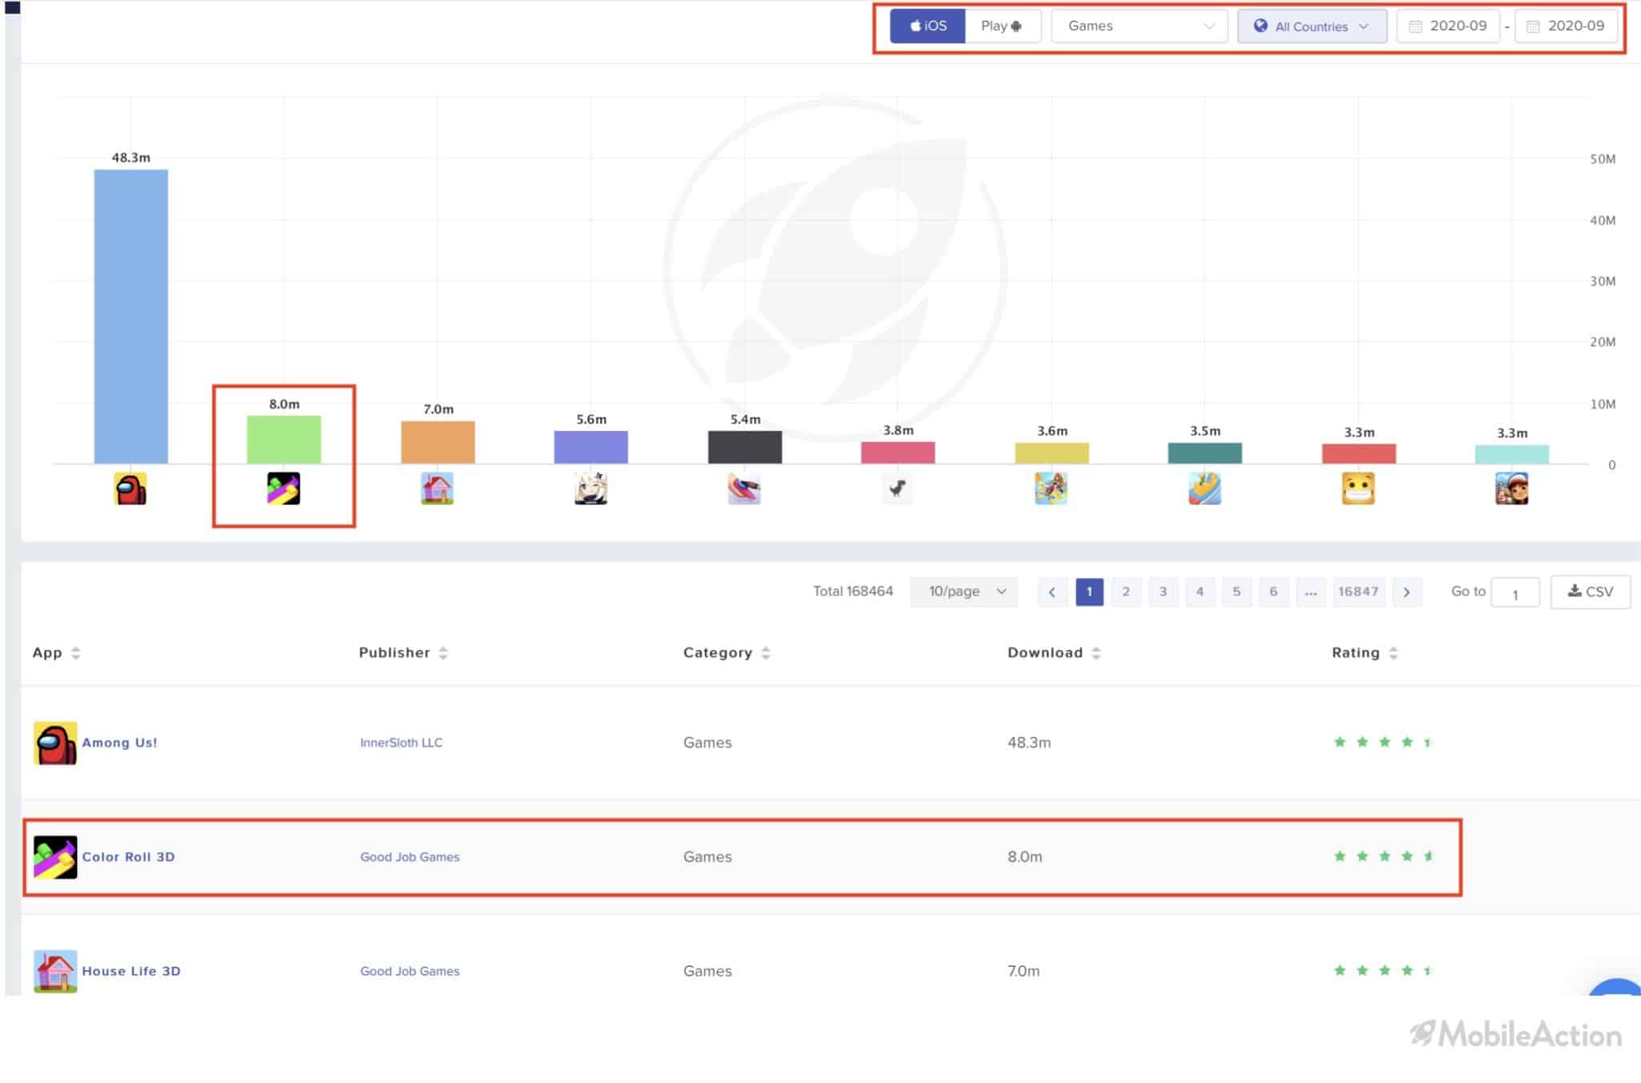Click Among Us icon in table row

[55, 743]
